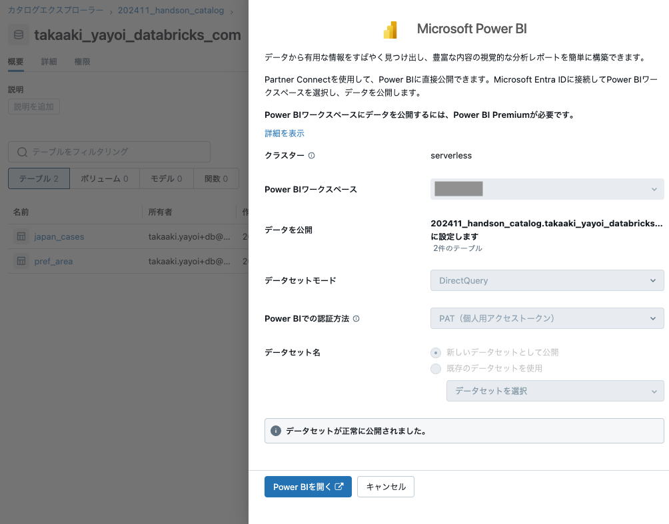Click the Microsoft Power BI logo icon
The image size is (669, 524).
pyautogui.click(x=390, y=30)
